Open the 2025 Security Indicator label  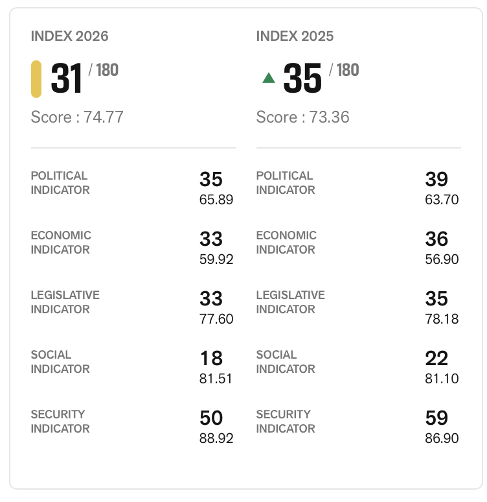click(x=286, y=422)
